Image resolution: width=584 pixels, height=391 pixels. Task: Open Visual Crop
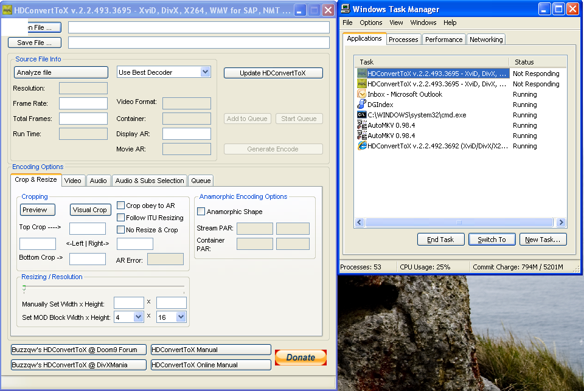coord(90,210)
